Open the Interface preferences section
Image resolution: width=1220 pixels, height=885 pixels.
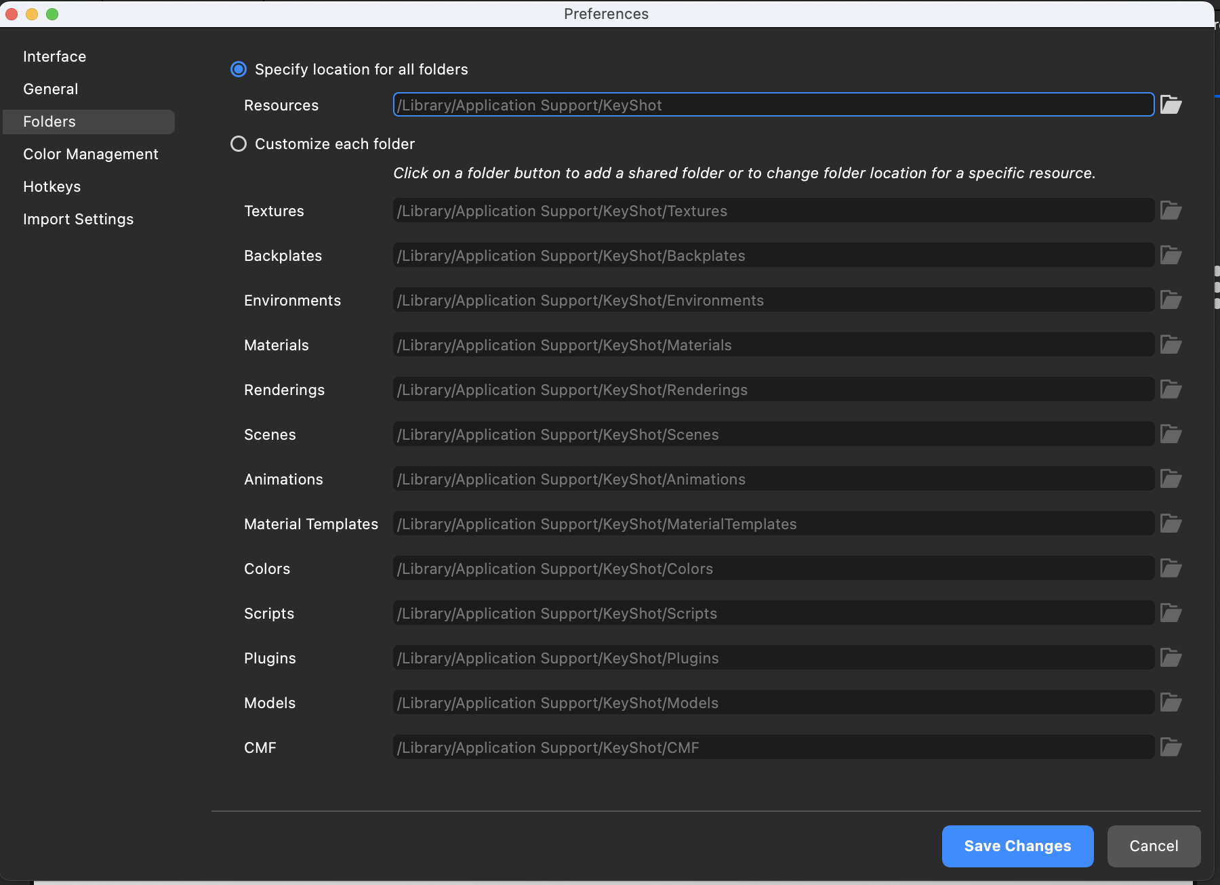coord(55,56)
